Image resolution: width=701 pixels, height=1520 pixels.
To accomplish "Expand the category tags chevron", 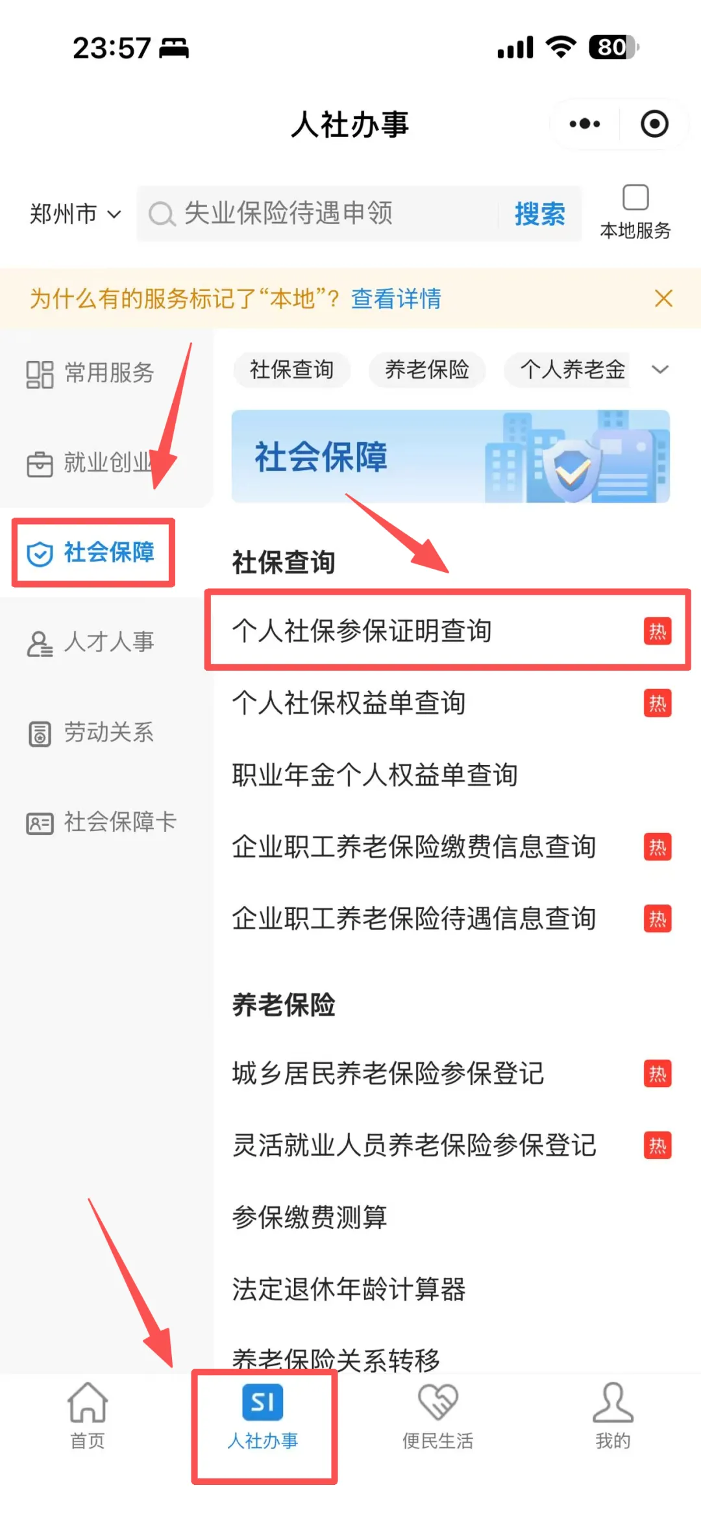I will 660,369.
